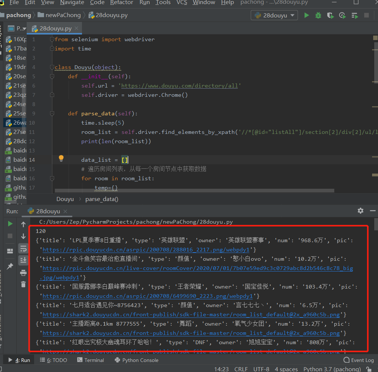Screen dimensions: 378x372
Task: Open the roomCover 7b07e59ed9 image link
Action: [x=198, y=268]
